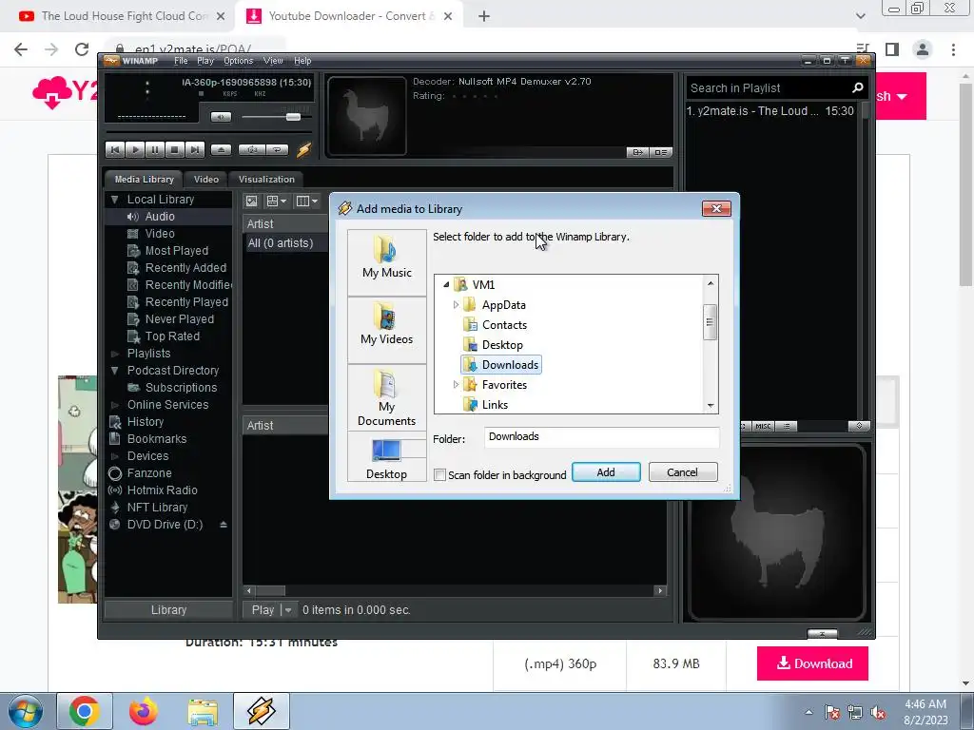Click the Winamp lightning bolt icon

(x=303, y=149)
